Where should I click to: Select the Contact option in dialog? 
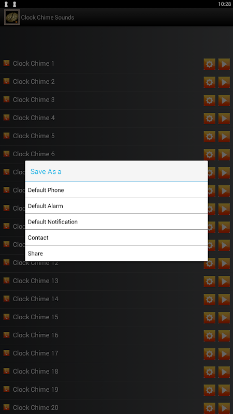[x=116, y=238]
